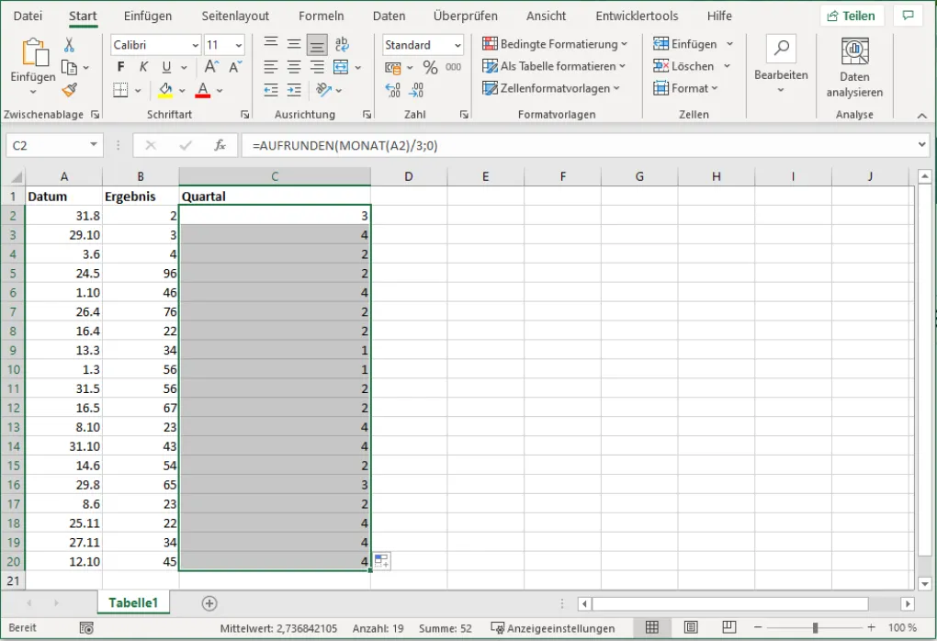Screen dimensions: 937x641
Task: Open the Bedingte Formatierung dropdown
Action: point(555,44)
